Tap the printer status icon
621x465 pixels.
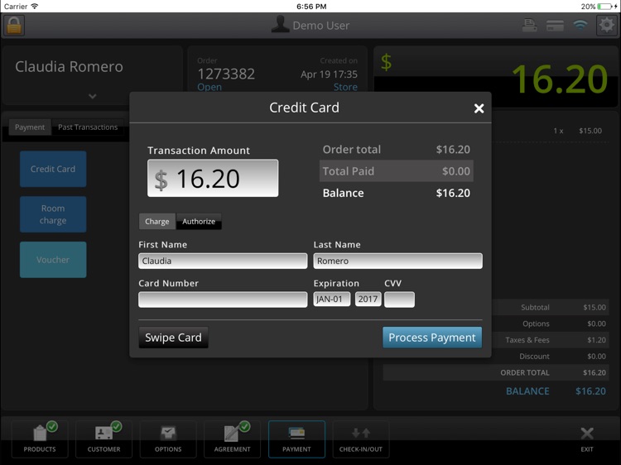tap(530, 26)
